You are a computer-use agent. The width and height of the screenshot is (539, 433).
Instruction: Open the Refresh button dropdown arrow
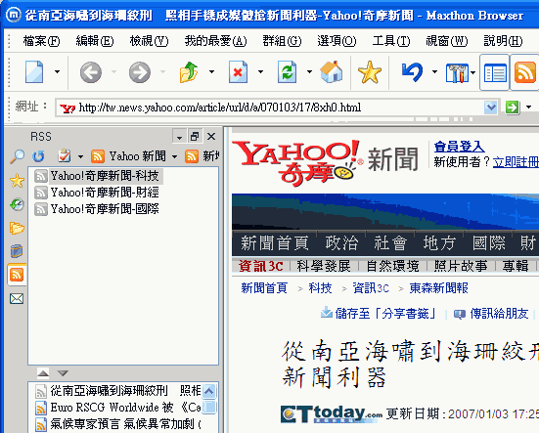click(309, 71)
